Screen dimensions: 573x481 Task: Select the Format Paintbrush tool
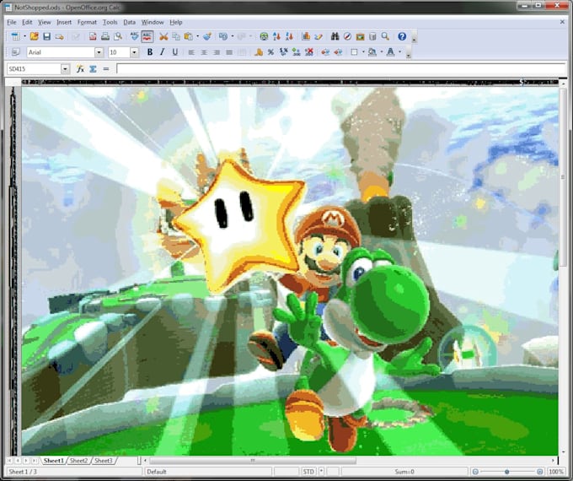coord(207,36)
